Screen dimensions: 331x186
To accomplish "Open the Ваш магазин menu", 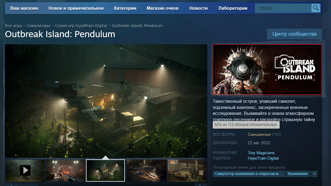I will point(24,8).
